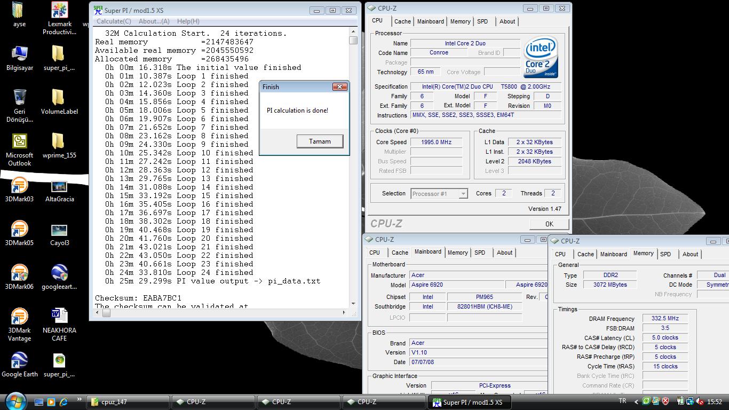Show hidden system tray icons
The height and width of the screenshot is (410, 729).
tap(638, 401)
